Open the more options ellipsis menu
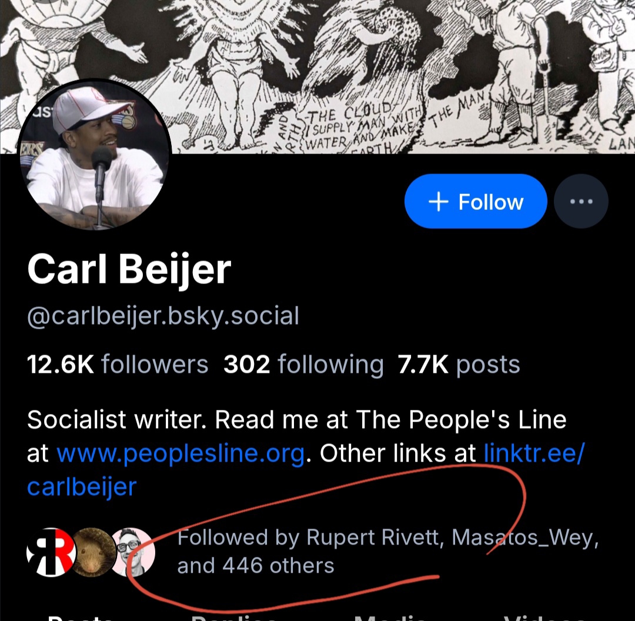635x621 pixels. pyautogui.click(x=581, y=202)
